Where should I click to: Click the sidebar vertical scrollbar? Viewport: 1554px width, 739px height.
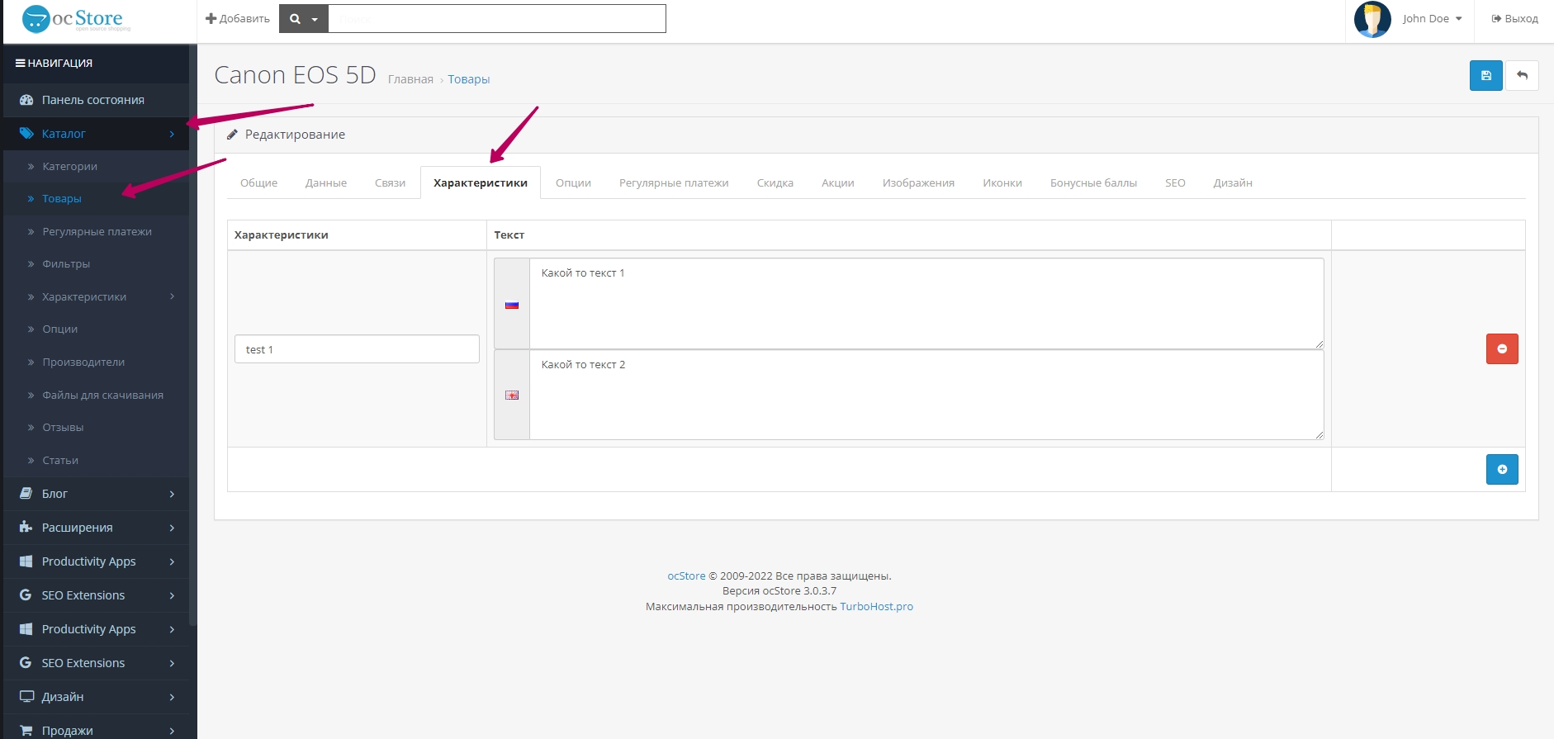[x=193, y=334]
